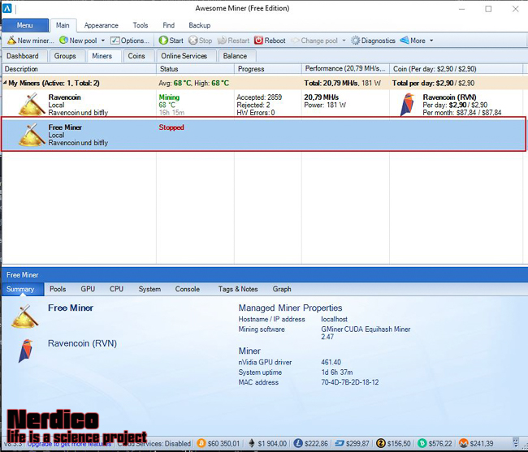
Task: Click the red Stopped status text
Action: click(171, 127)
